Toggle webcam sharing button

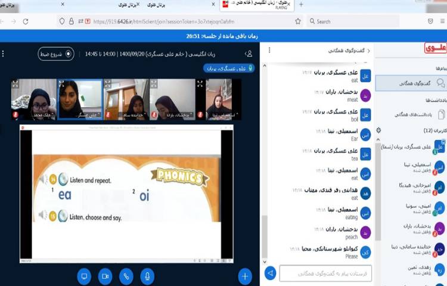[105, 276]
